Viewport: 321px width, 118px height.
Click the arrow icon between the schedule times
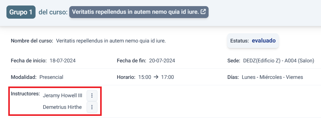156,77
